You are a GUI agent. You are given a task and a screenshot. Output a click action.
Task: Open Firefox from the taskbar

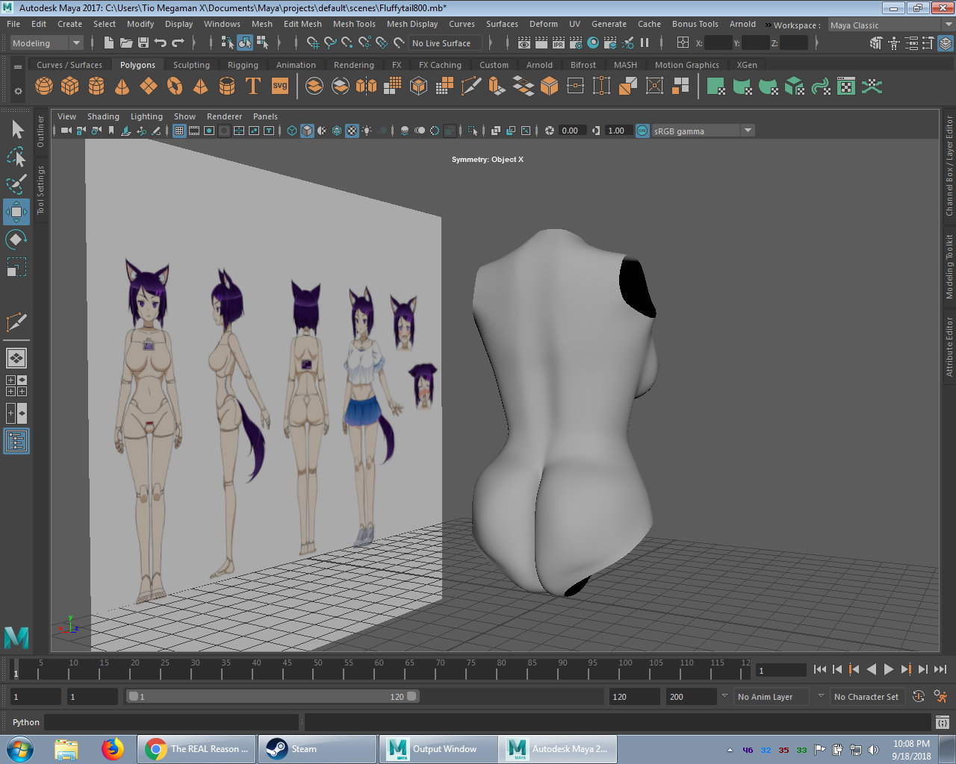point(113,749)
